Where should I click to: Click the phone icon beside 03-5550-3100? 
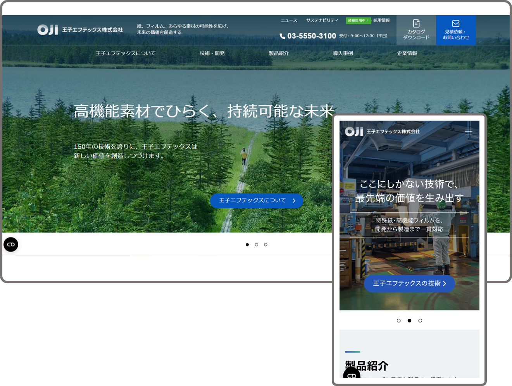pos(282,36)
